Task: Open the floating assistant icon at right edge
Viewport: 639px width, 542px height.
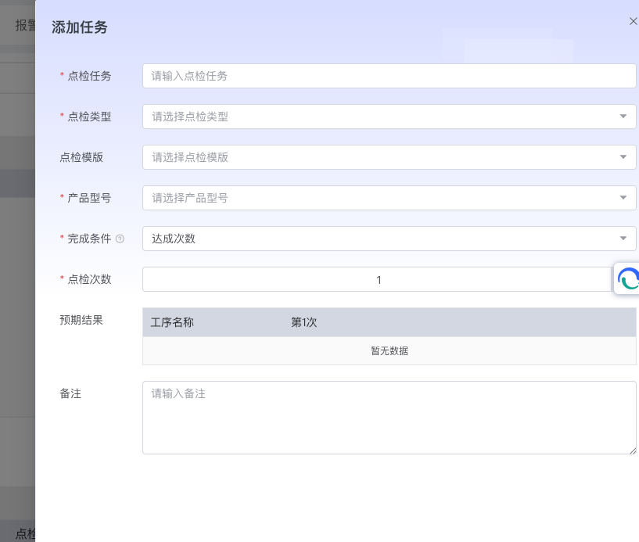Action: click(628, 278)
